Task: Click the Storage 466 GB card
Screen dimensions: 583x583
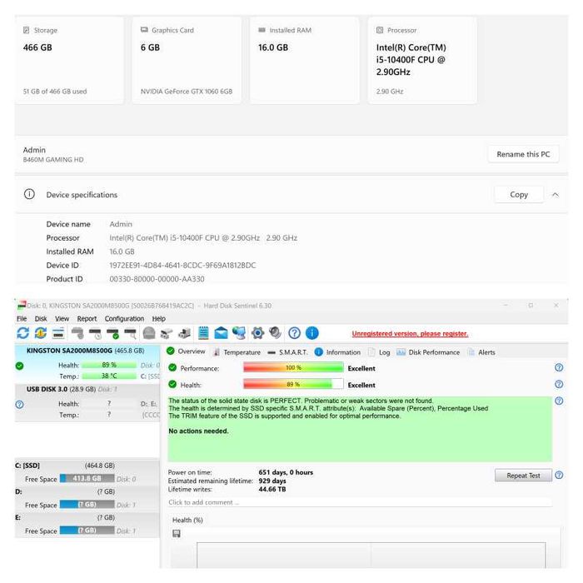Action: [x=69, y=60]
